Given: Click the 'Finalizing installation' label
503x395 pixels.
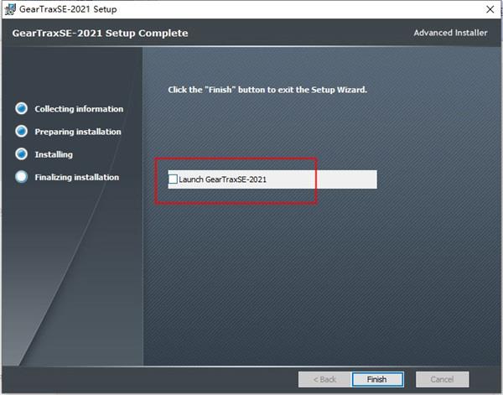Looking at the screenshot, I should click(x=76, y=177).
